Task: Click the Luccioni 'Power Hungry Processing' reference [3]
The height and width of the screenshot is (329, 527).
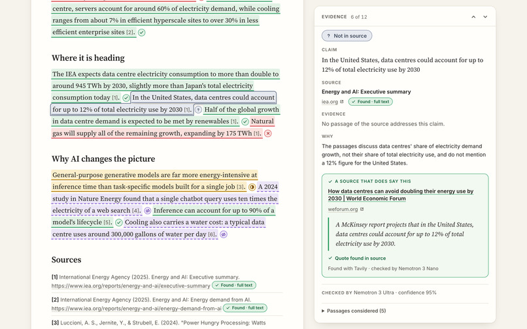Action: (x=159, y=322)
